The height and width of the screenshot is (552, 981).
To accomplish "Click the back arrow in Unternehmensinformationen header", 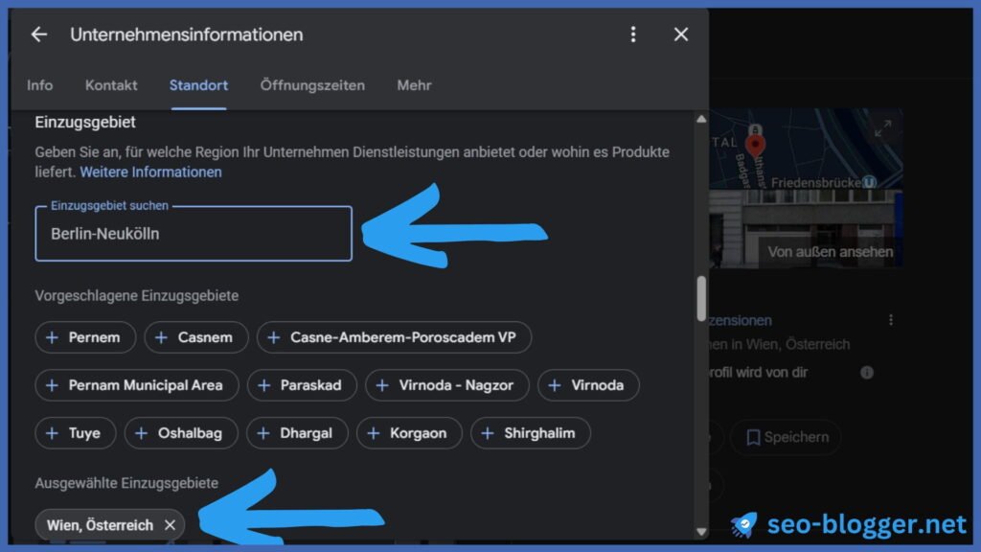I will click(x=38, y=34).
